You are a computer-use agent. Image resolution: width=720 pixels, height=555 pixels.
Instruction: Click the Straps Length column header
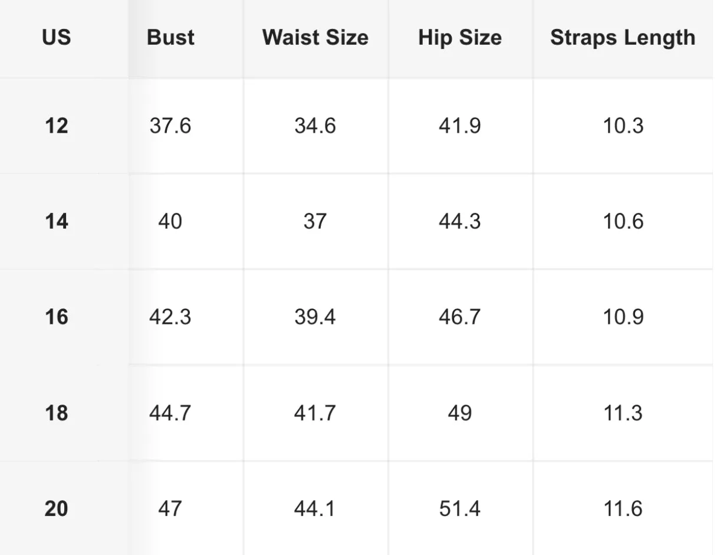pos(623,38)
